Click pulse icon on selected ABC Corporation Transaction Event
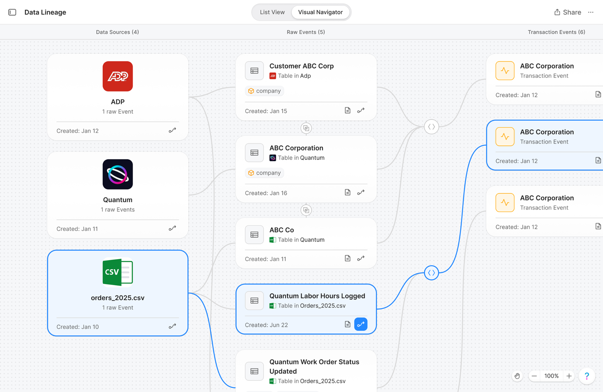Image resolution: width=603 pixels, height=392 pixels. (505, 137)
